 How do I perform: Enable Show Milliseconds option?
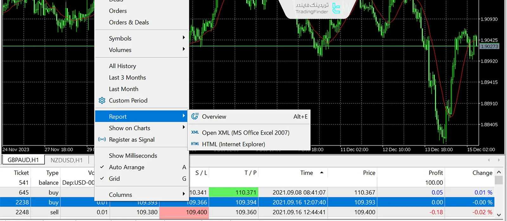coord(133,156)
